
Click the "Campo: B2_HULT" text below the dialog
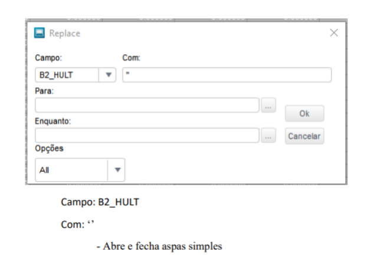click(x=100, y=202)
